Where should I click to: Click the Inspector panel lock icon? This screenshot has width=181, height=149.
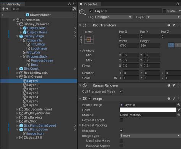178,4
